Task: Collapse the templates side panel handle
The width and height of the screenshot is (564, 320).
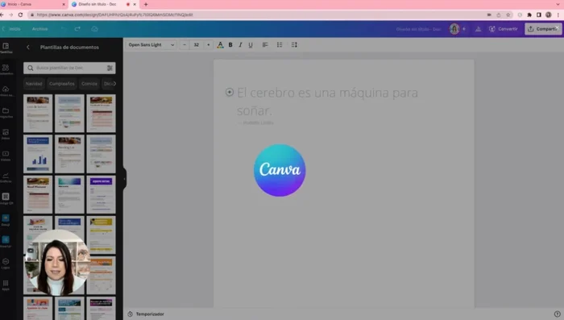Action: 124,178
